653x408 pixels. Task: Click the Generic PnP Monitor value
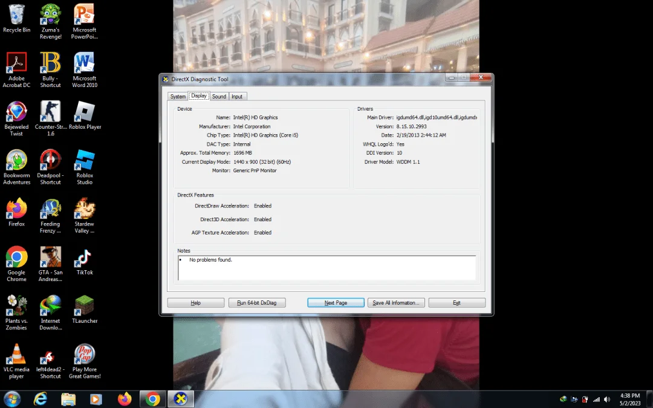pyautogui.click(x=255, y=170)
